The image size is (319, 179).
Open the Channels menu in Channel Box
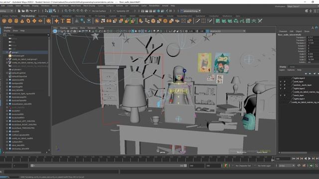click(x=283, y=31)
